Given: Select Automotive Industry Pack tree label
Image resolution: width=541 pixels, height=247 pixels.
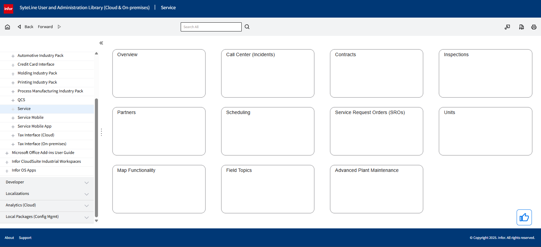Looking at the screenshot, I should tap(40, 55).
